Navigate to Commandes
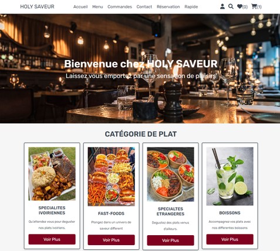 coord(120,6)
